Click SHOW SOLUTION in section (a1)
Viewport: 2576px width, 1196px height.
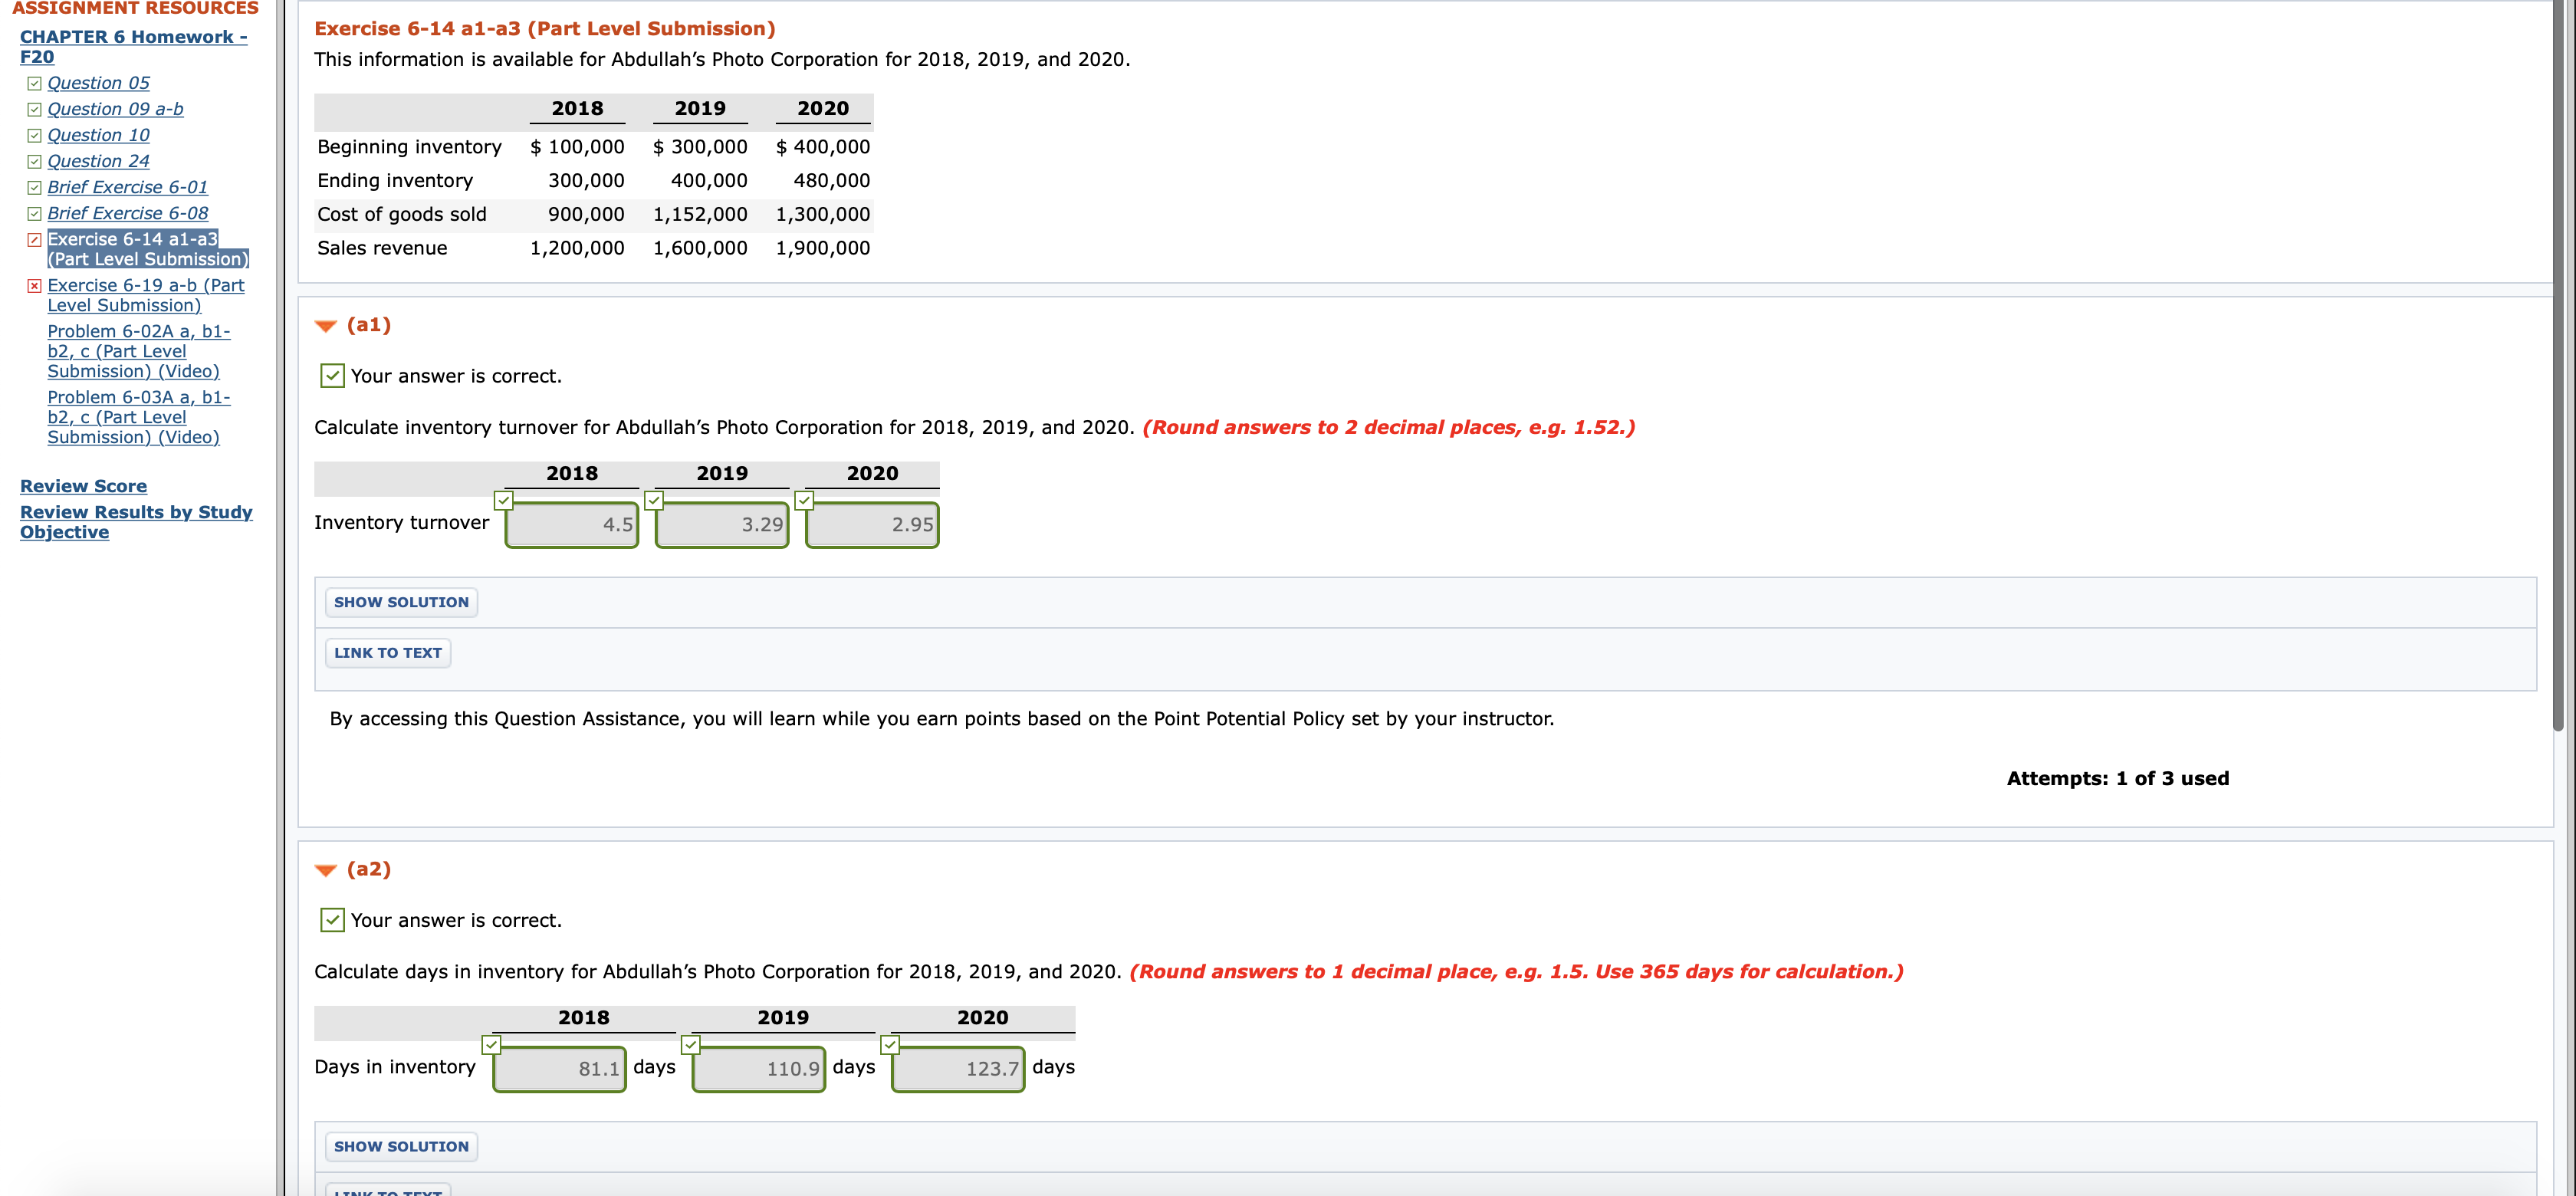coord(400,601)
